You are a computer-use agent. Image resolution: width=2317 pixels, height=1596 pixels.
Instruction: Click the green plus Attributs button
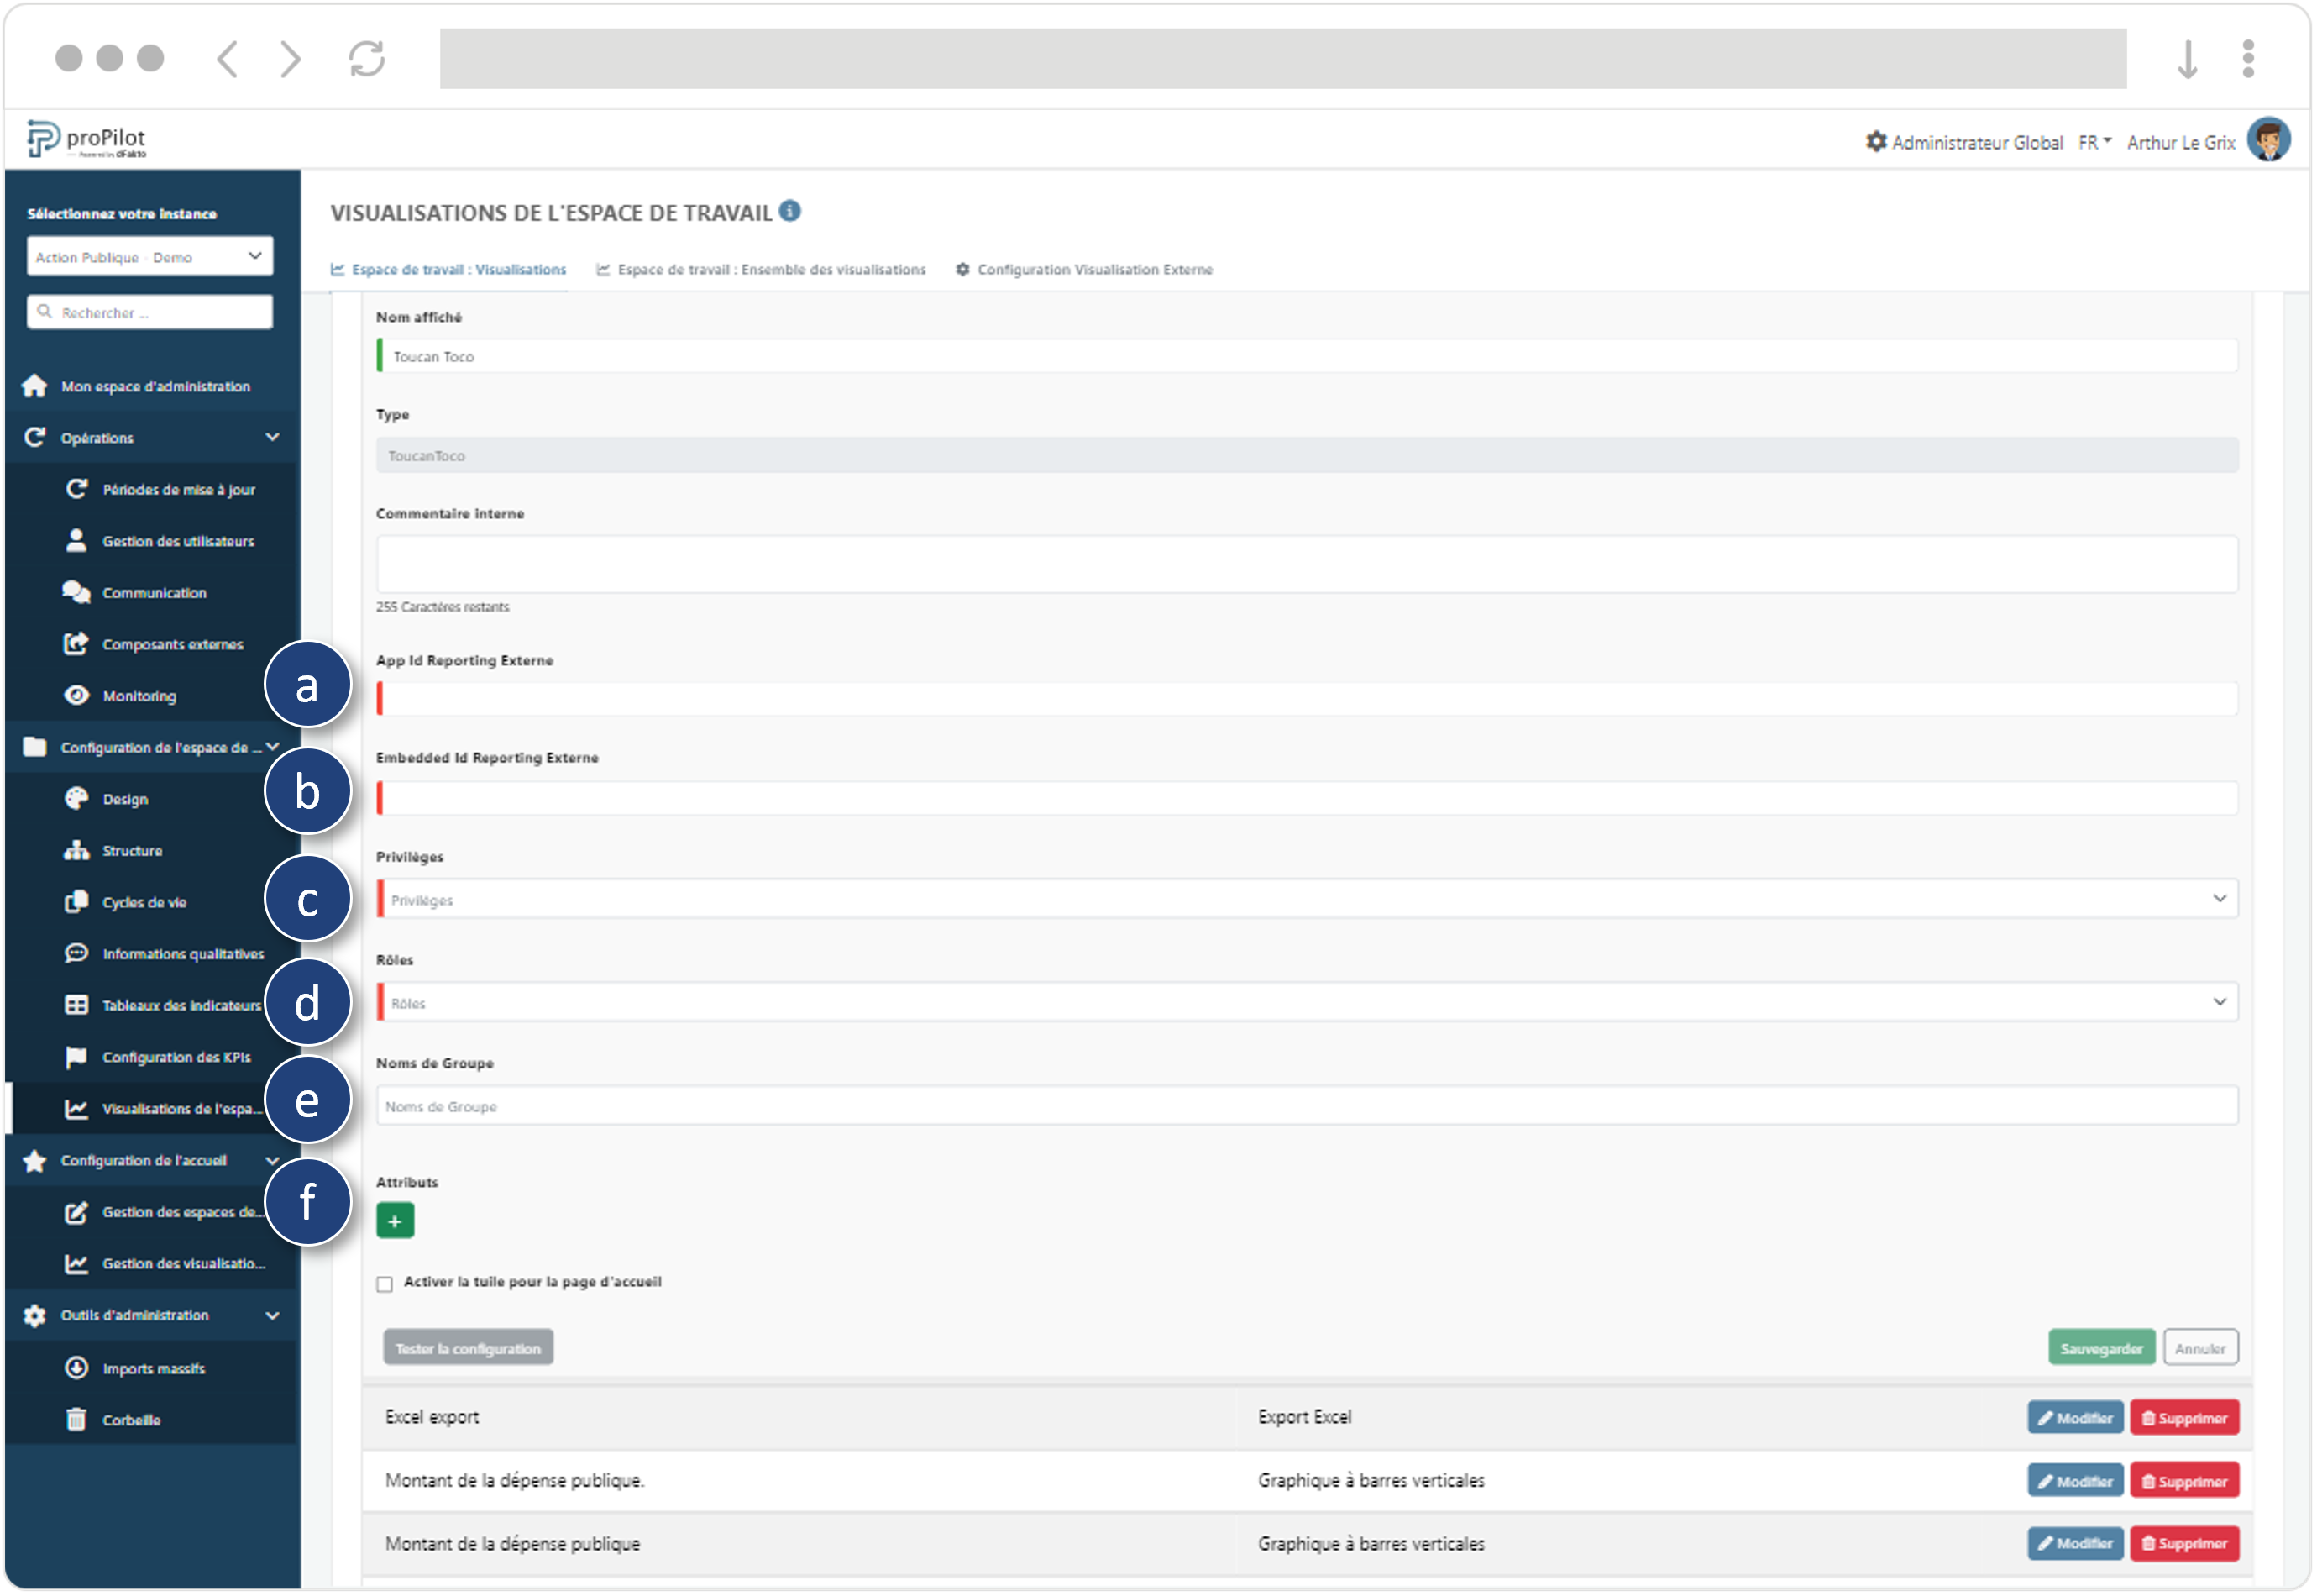tap(395, 1222)
